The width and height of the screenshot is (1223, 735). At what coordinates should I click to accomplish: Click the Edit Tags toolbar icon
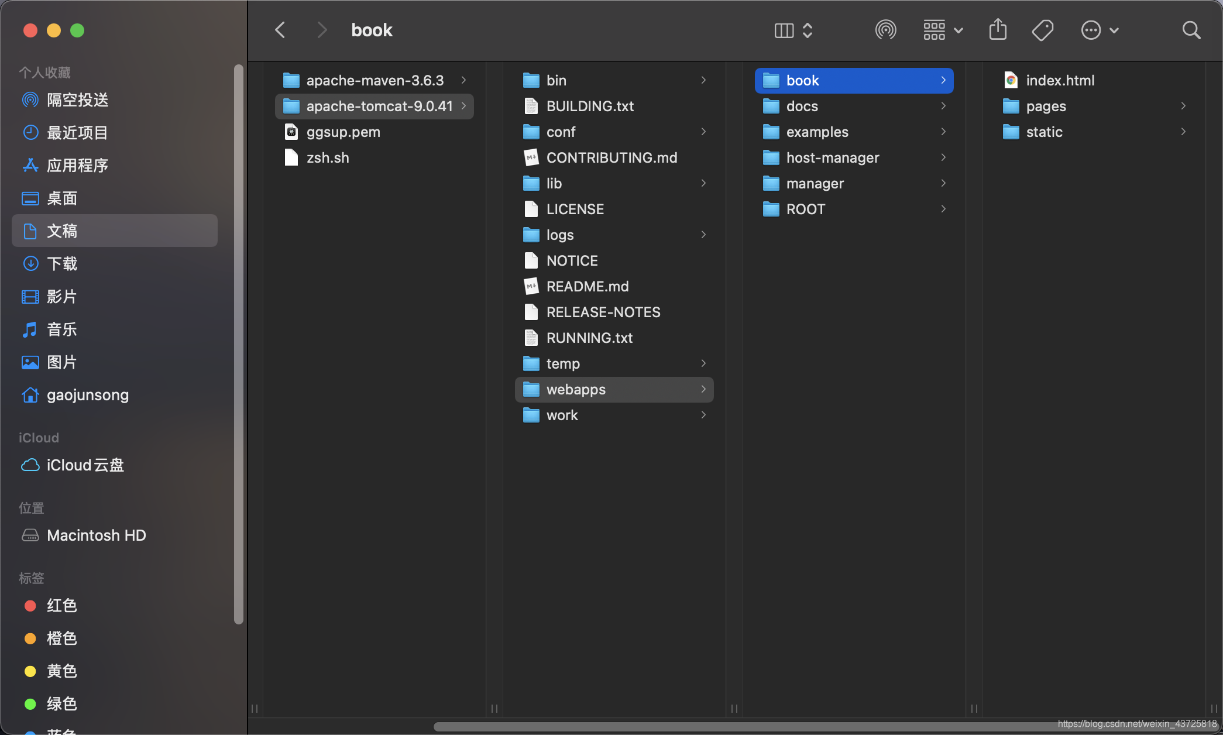(1042, 30)
